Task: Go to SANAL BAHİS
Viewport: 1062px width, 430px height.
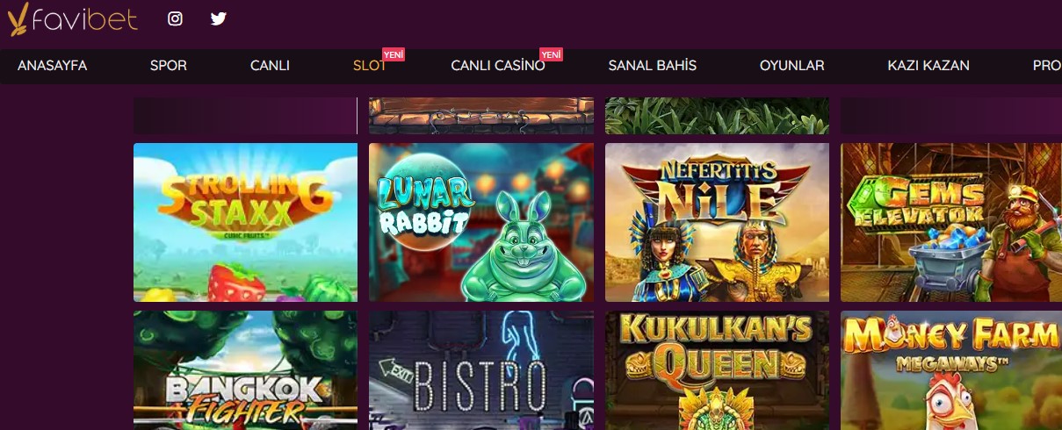Action: coord(653,66)
